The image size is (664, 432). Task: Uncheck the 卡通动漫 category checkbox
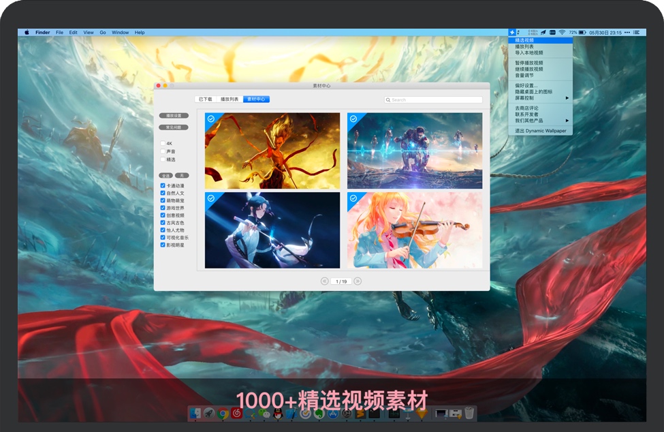tap(163, 185)
